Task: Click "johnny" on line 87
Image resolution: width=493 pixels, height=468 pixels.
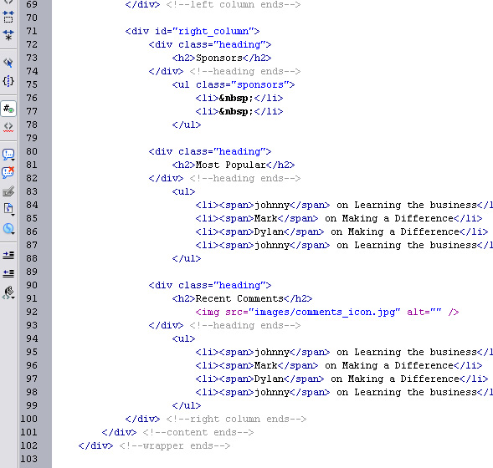Action: tap(272, 246)
